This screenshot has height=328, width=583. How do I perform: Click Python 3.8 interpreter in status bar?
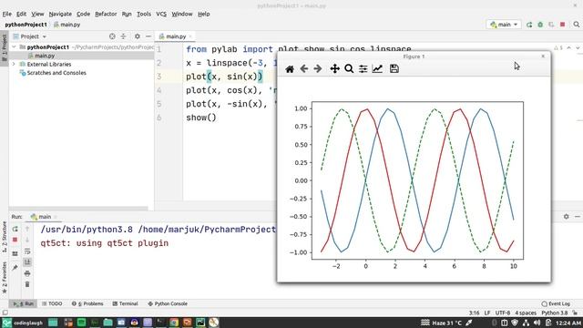[x=555, y=313]
